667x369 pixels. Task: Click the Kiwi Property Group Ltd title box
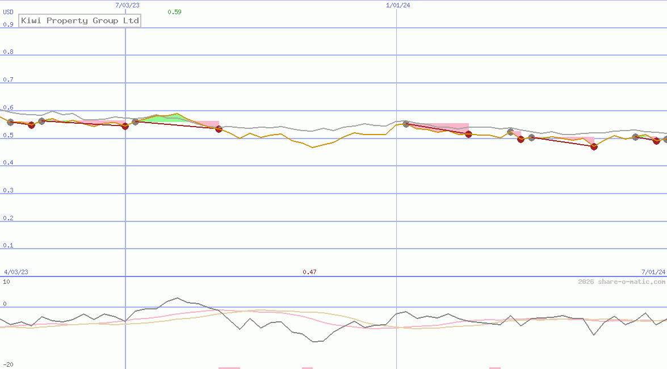[79, 20]
